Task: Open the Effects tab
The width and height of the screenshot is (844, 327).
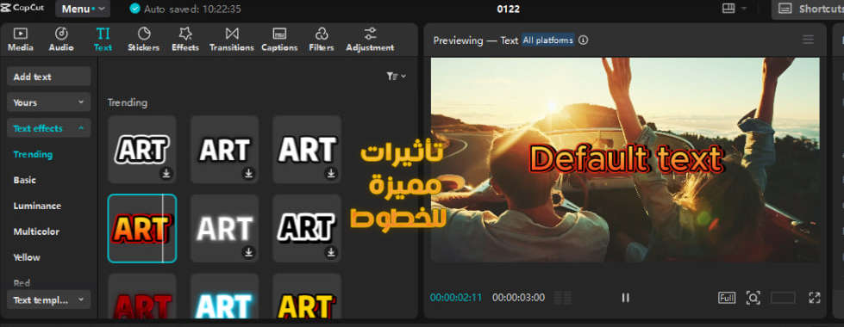Action: (x=185, y=40)
